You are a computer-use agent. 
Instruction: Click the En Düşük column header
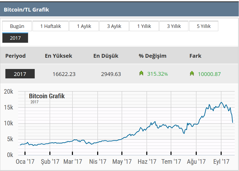(x=106, y=56)
